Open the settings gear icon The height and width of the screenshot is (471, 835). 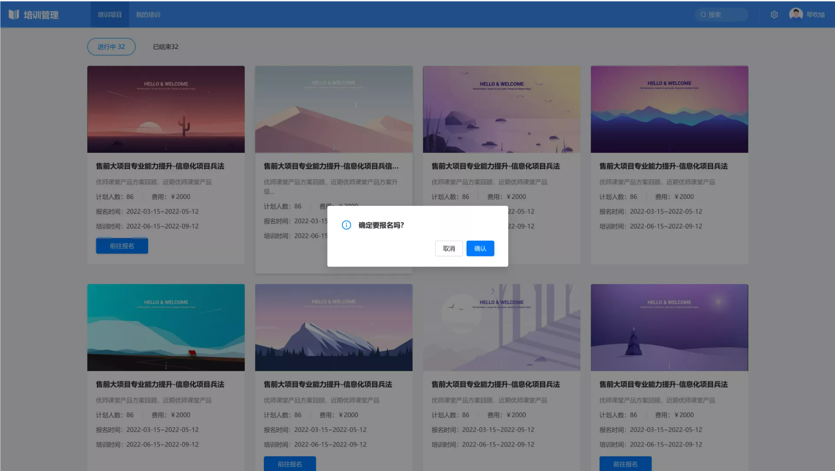coord(774,14)
